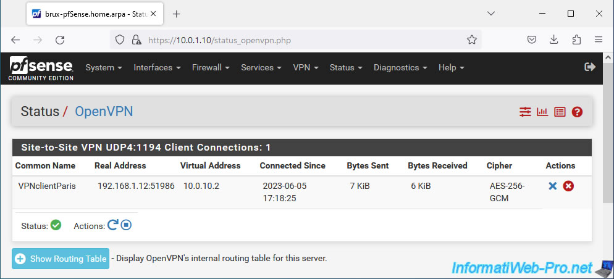Open the status graph chart icon
This screenshot has height=279, width=614.
coord(542,112)
